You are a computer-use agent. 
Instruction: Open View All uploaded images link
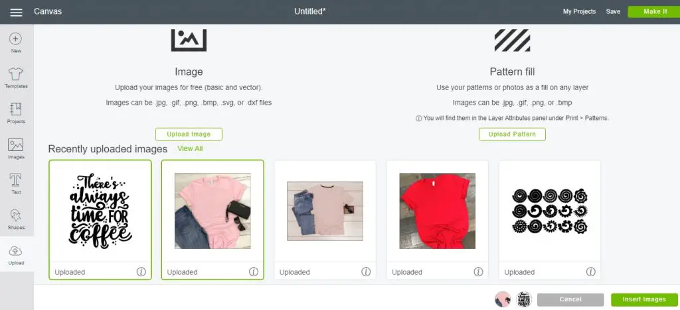(x=190, y=148)
